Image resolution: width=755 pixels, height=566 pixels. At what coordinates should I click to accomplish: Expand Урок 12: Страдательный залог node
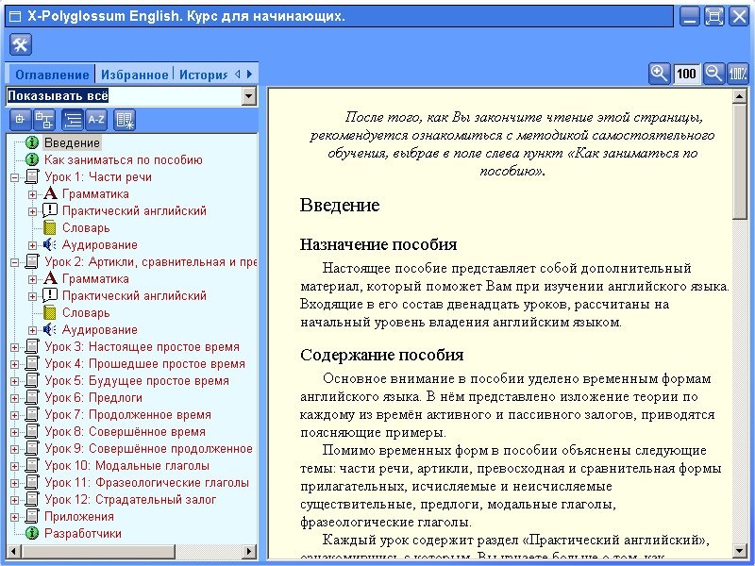click(14, 500)
